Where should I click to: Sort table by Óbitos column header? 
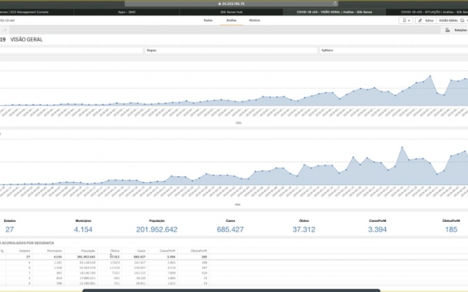[x=115, y=250]
